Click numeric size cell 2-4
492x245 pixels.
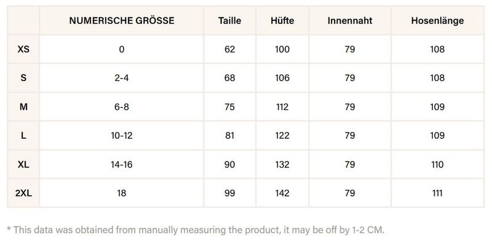pyautogui.click(x=122, y=78)
